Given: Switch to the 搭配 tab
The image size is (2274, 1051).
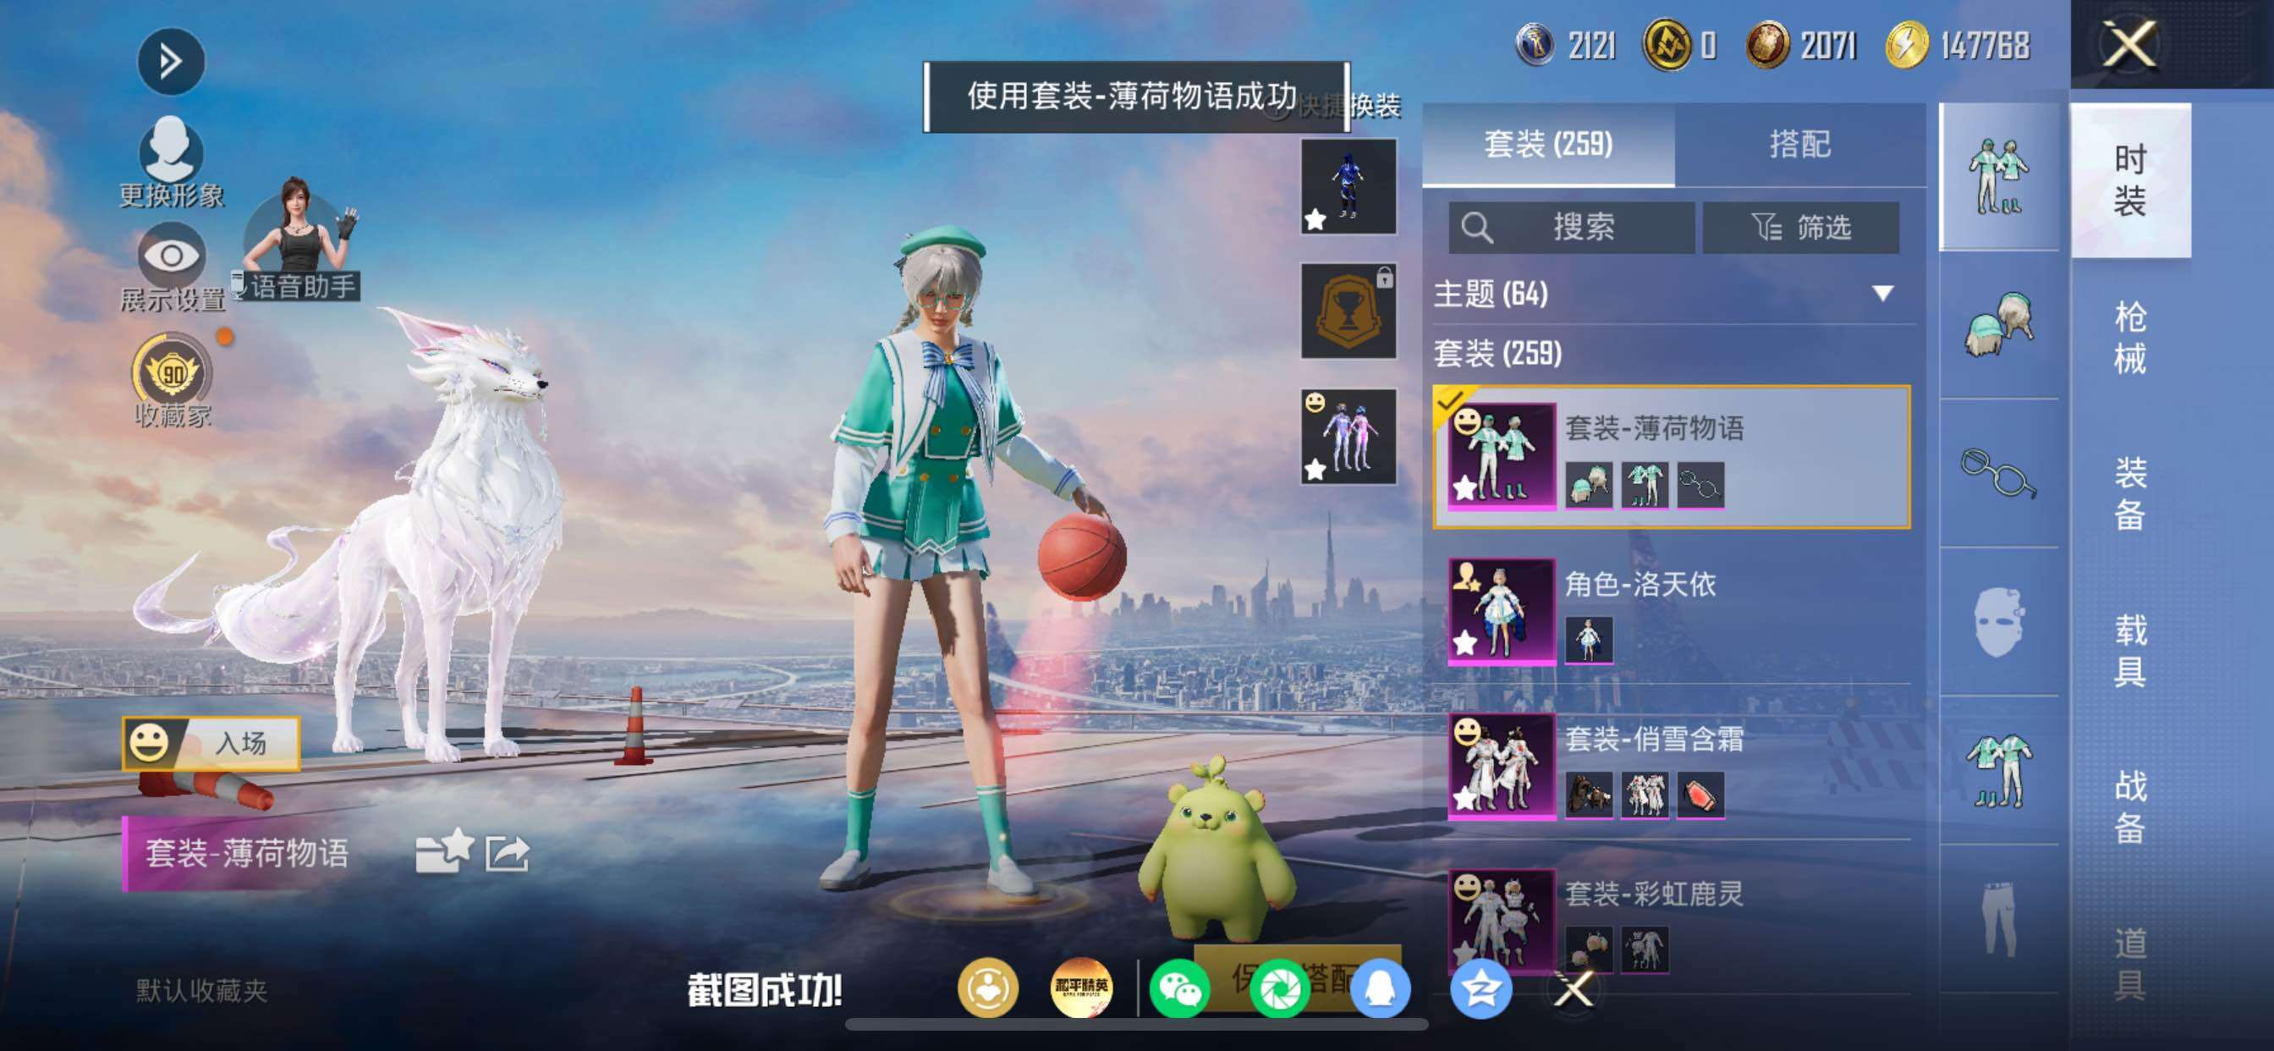Looking at the screenshot, I should 1800,144.
